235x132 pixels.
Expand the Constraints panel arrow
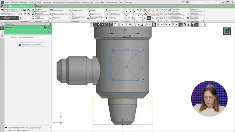click(156, 21)
